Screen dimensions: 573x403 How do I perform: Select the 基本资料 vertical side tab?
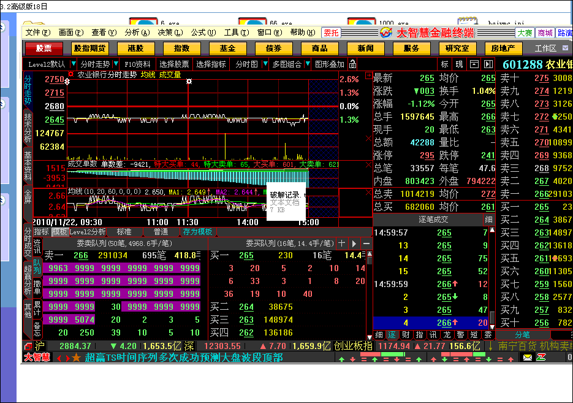(28, 166)
